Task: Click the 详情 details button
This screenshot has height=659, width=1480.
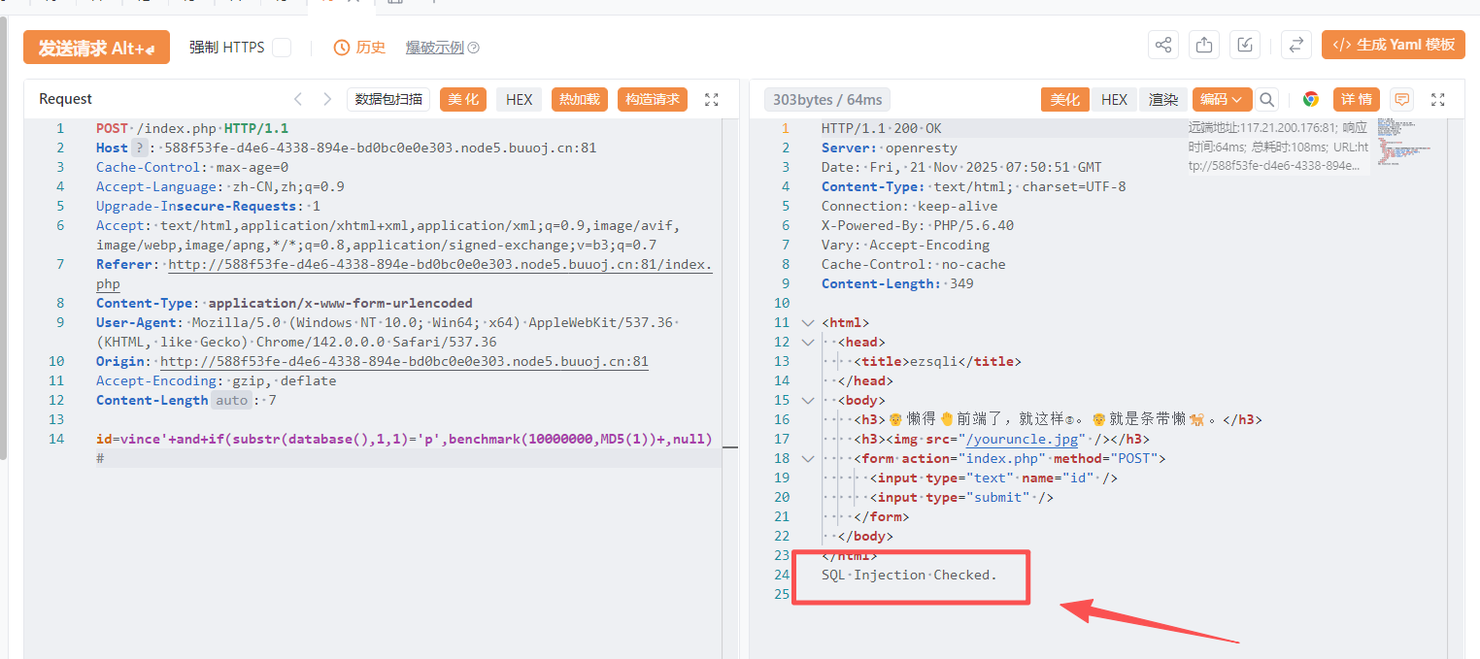Action: [x=1358, y=99]
